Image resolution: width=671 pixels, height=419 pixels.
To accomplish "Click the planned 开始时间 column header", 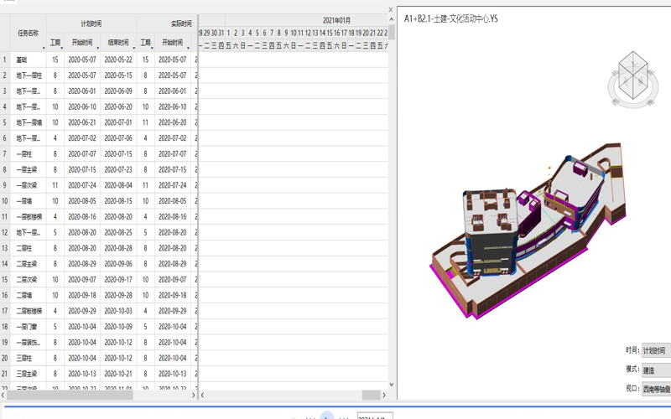I will (82, 43).
